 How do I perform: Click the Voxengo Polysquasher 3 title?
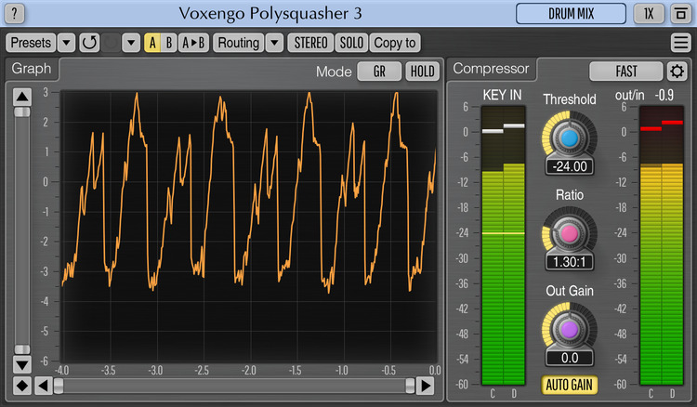tap(270, 13)
